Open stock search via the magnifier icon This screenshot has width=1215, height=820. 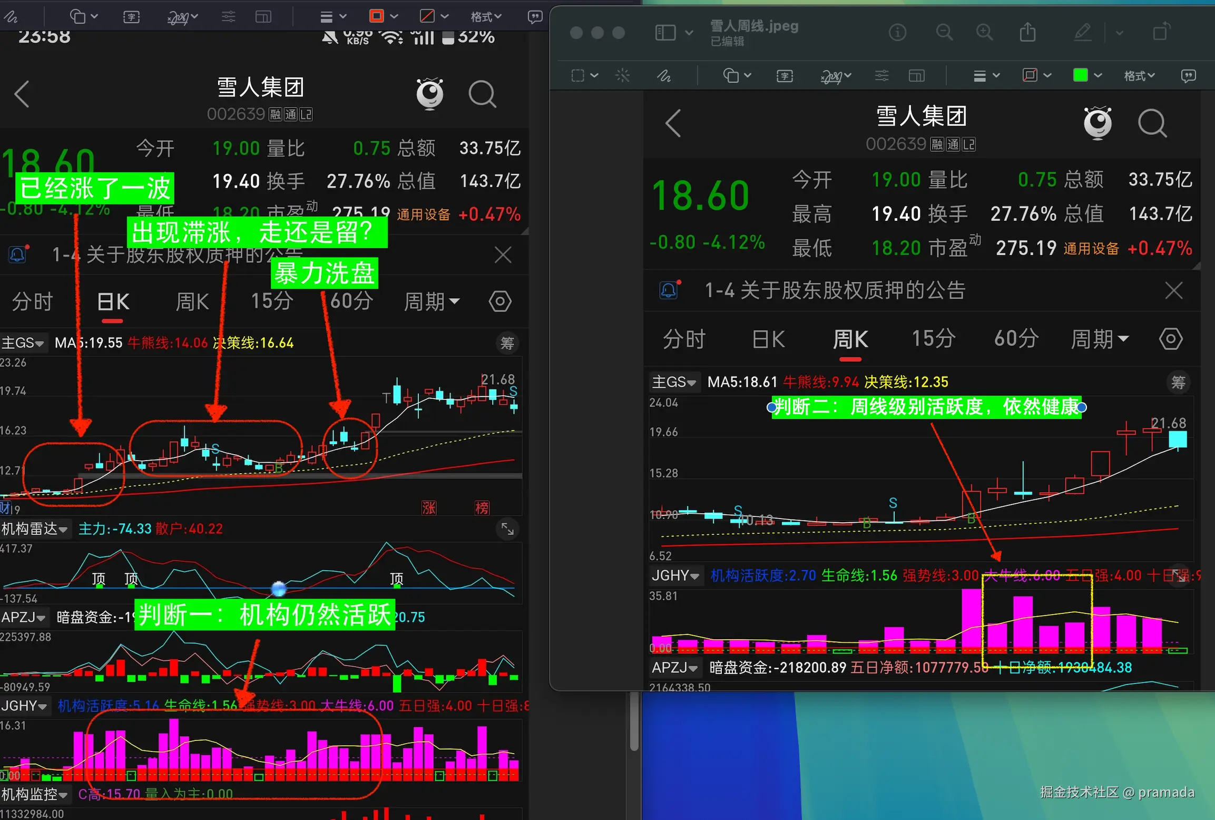(1153, 123)
